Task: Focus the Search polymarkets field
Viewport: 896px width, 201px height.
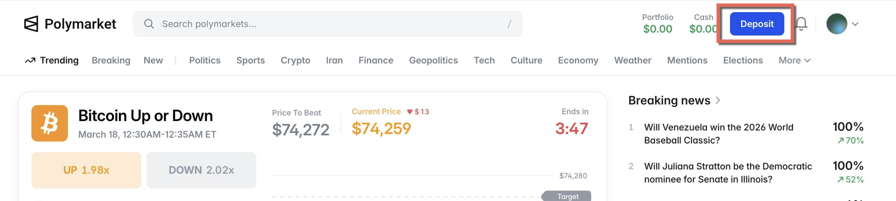Action: 327,24
